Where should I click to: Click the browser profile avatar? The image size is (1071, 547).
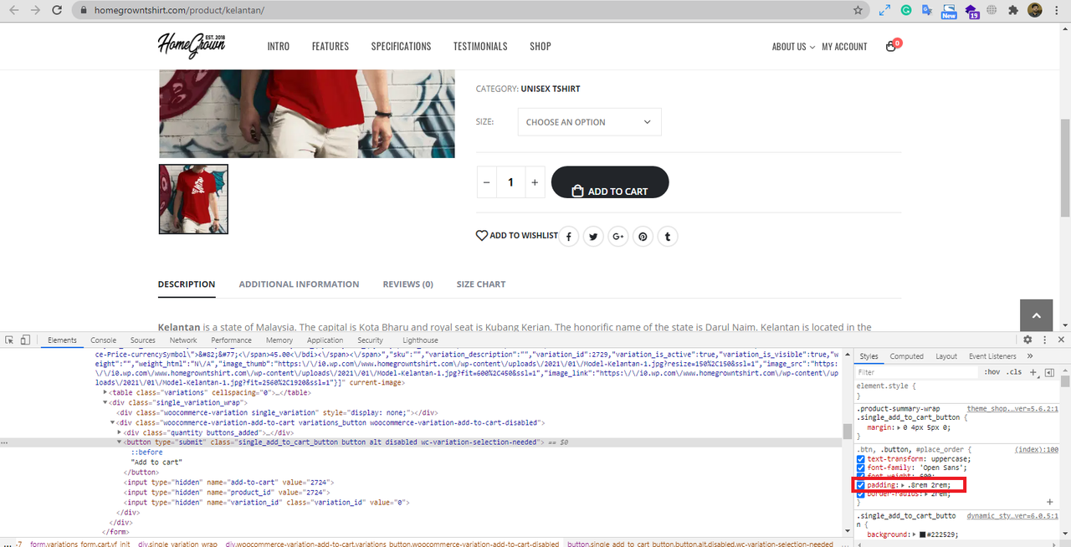pos(1035,10)
